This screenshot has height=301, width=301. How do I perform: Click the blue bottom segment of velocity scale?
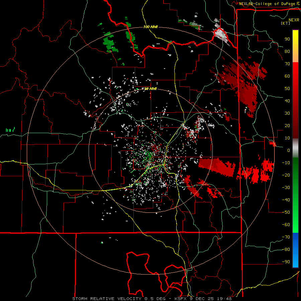click(295, 250)
